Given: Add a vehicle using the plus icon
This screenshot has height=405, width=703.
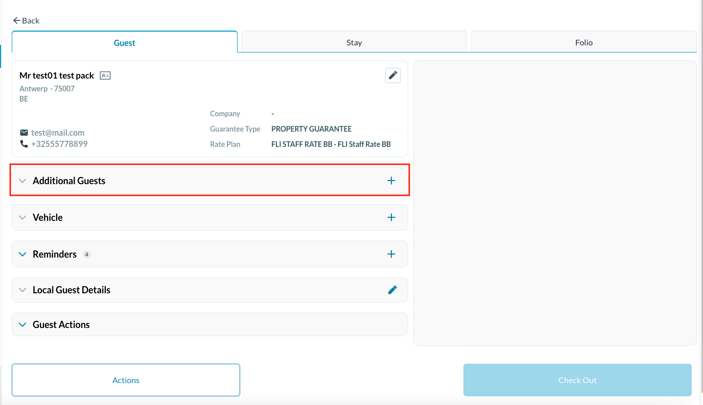Looking at the screenshot, I should pyautogui.click(x=391, y=217).
